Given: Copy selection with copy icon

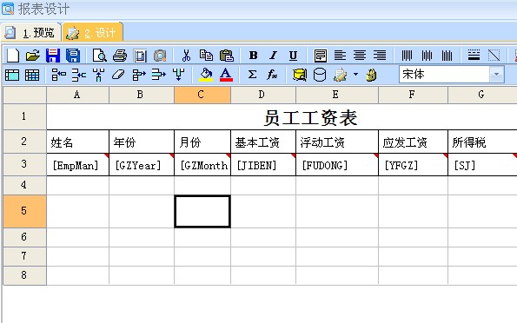Looking at the screenshot, I should [207, 56].
